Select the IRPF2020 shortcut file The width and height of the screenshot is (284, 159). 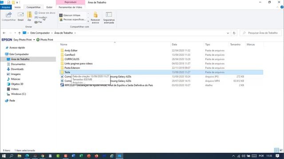108,85
